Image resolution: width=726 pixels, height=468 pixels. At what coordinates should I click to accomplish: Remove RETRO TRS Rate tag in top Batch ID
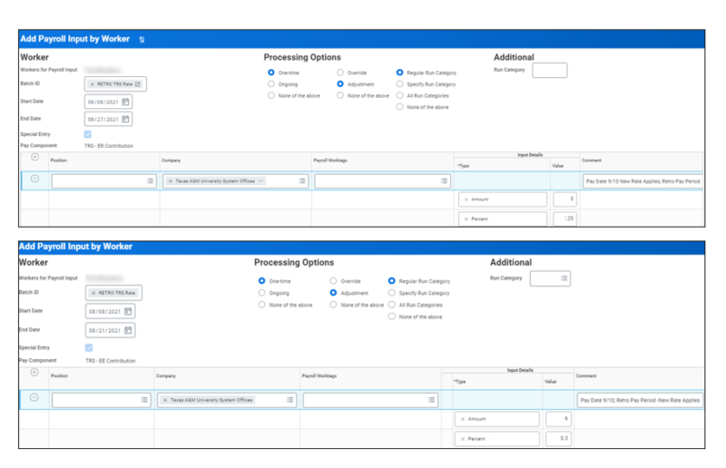pyautogui.click(x=93, y=84)
